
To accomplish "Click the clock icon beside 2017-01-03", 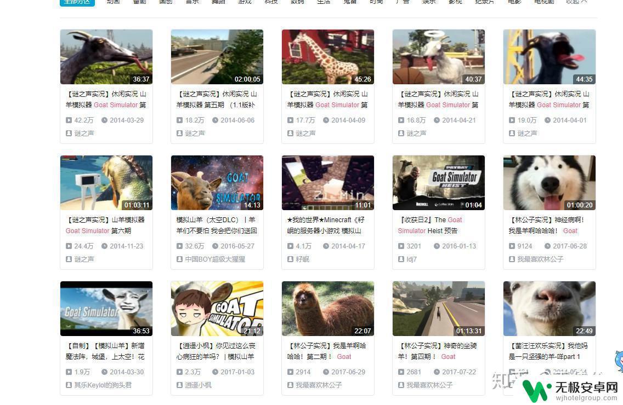I will (216, 372).
